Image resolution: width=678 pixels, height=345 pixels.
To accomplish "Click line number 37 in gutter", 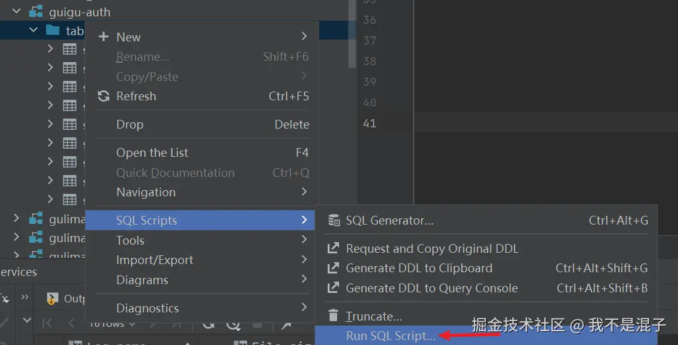I will coord(369,41).
